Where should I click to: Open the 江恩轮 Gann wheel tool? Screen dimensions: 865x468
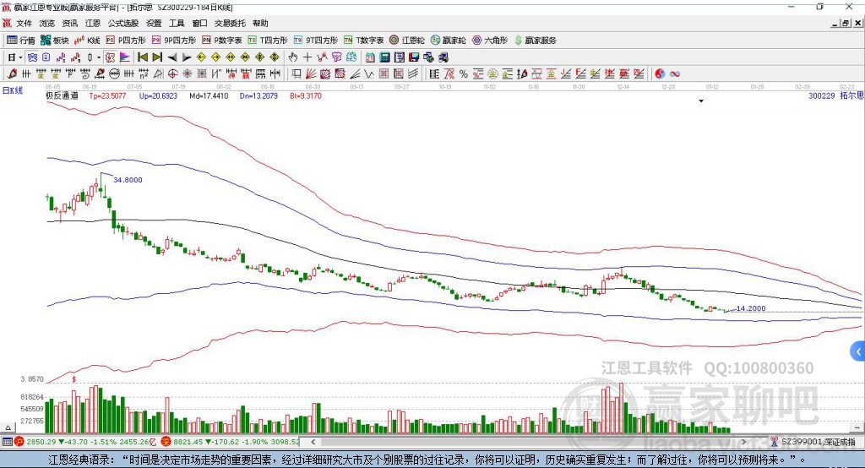click(407, 41)
